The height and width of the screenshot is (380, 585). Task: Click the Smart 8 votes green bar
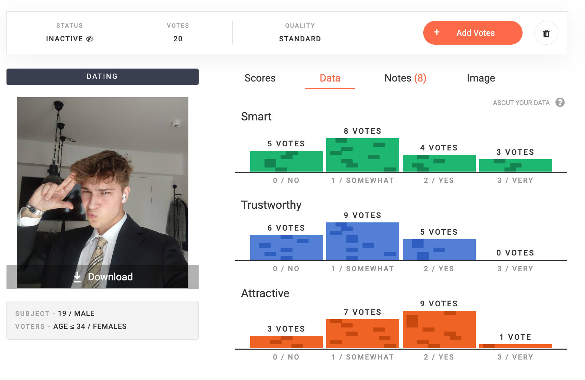[x=363, y=155]
